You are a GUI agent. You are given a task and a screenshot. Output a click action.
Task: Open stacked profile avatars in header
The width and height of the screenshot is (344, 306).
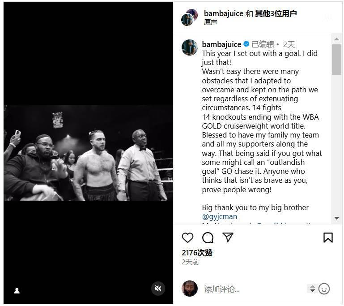(x=189, y=17)
